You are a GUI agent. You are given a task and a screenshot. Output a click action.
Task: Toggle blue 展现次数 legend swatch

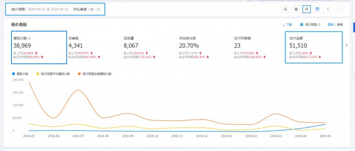coord(13,74)
